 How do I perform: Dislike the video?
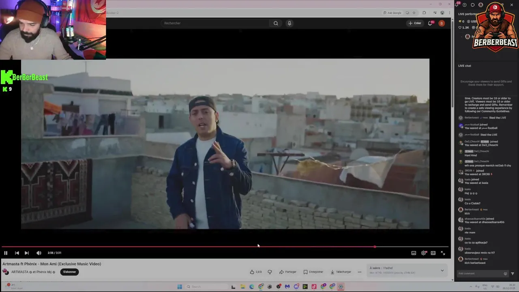click(270, 272)
